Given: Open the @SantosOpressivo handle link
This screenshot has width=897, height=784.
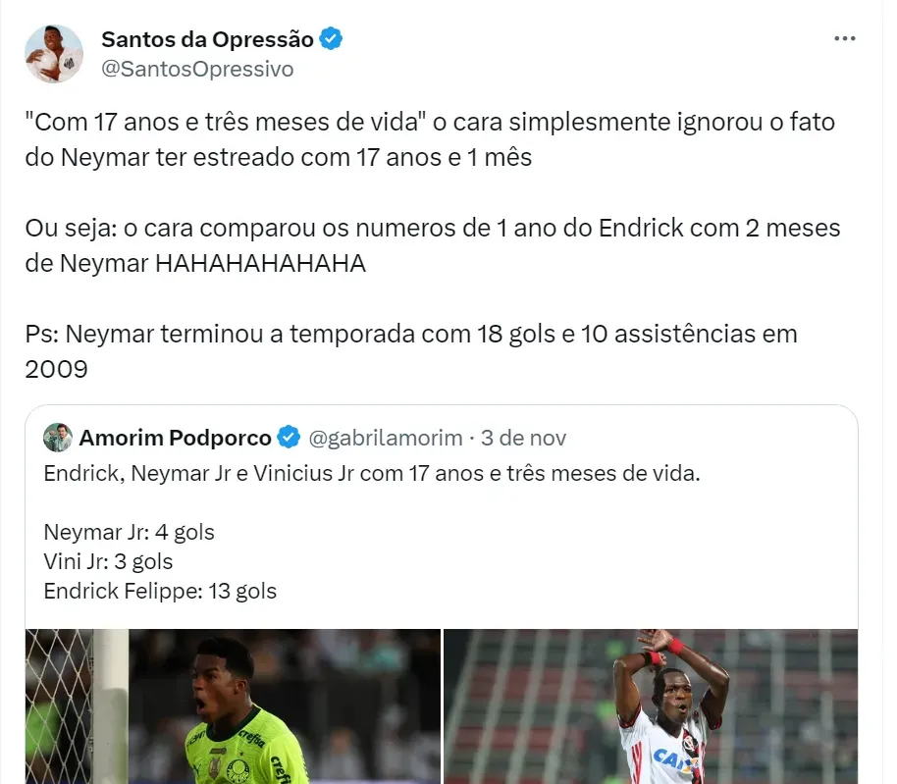Looking at the screenshot, I should pyautogui.click(x=197, y=69).
